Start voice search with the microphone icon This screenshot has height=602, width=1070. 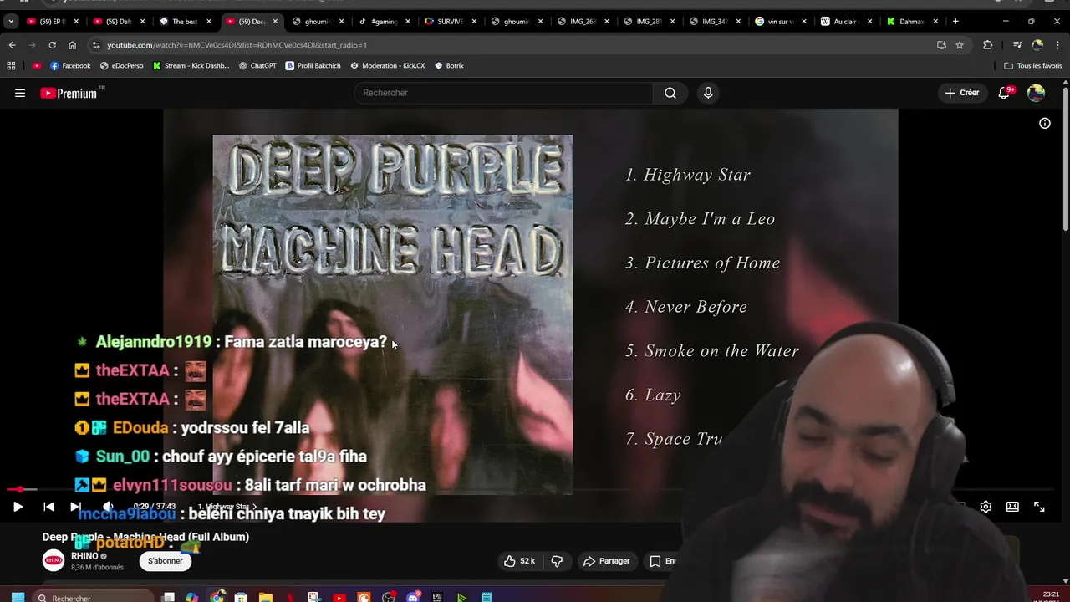(708, 93)
